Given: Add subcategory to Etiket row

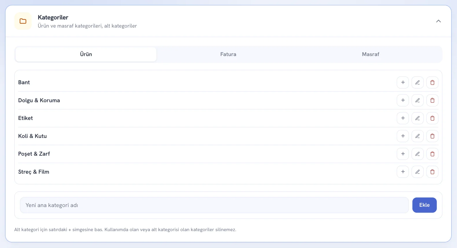Looking at the screenshot, I should tap(403, 118).
